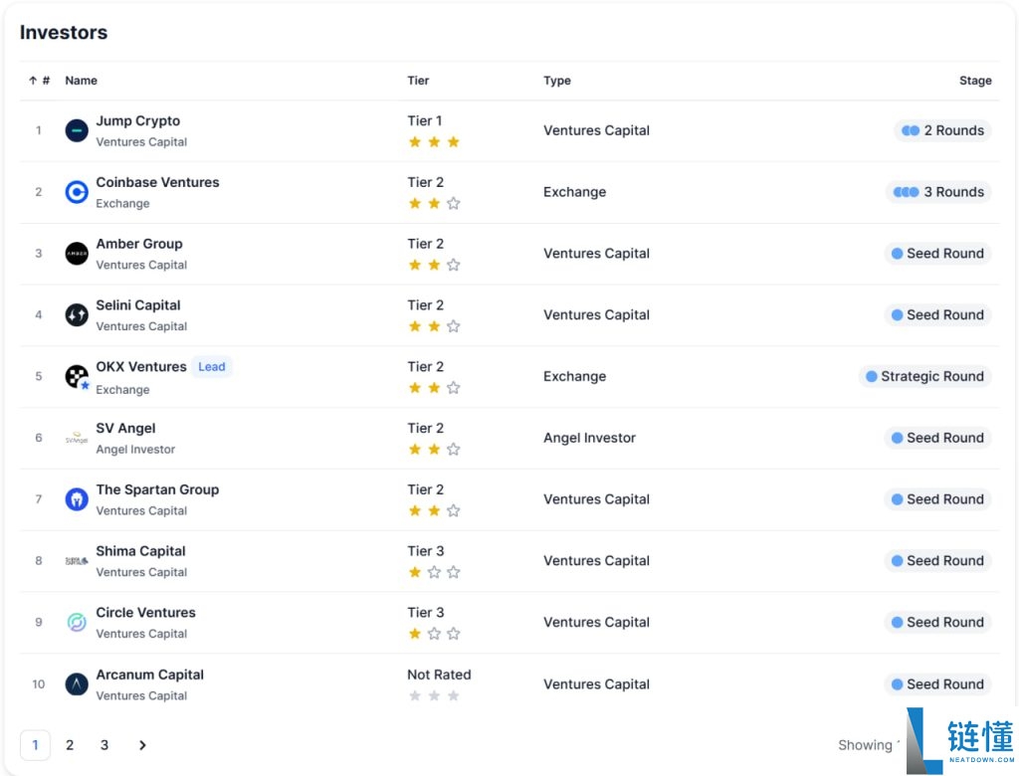
Task: Click the Shima Capital logo icon
Action: [x=77, y=561]
